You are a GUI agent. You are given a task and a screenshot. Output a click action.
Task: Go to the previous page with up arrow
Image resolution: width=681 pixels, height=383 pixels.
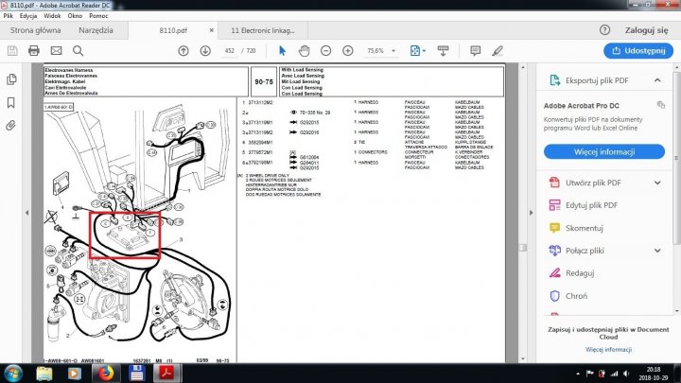(x=183, y=50)
